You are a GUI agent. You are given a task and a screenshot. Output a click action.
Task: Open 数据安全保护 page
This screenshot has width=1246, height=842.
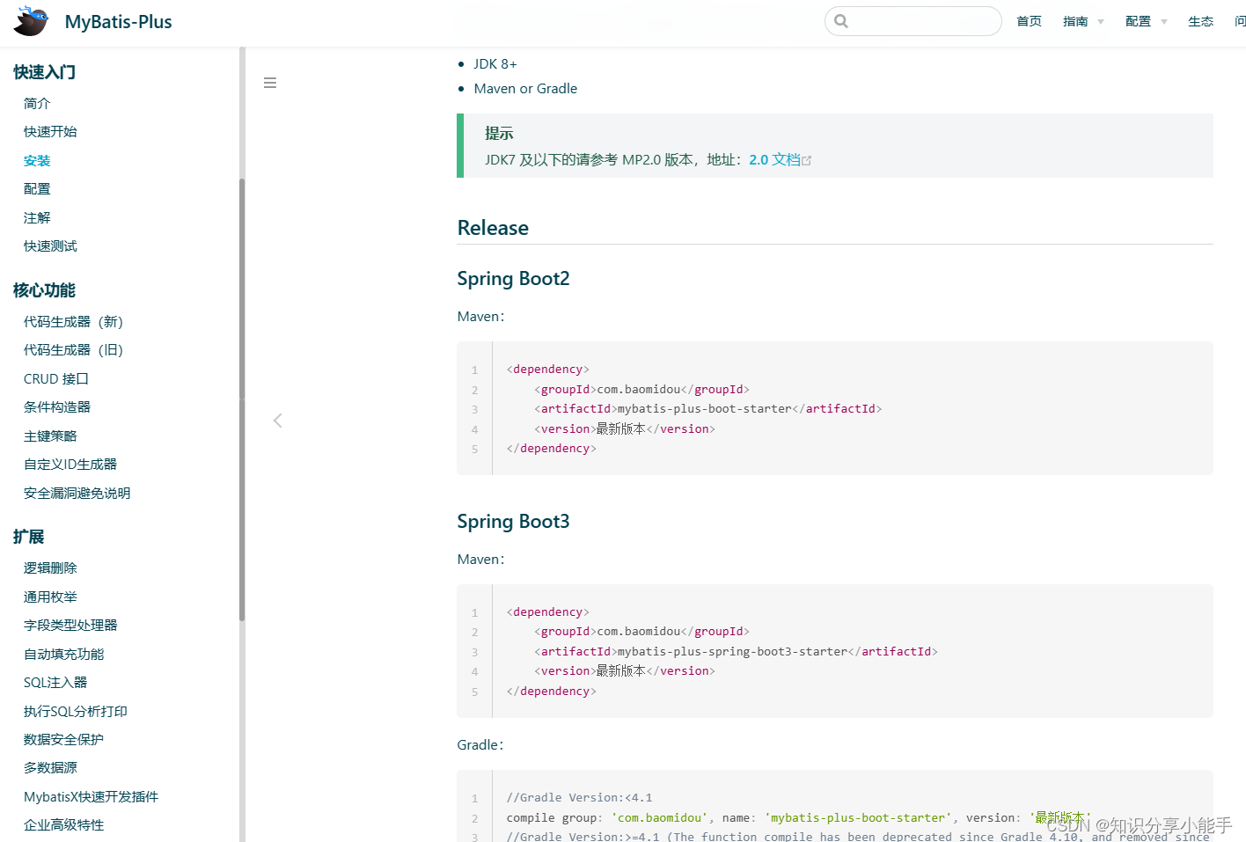[63, 740]
